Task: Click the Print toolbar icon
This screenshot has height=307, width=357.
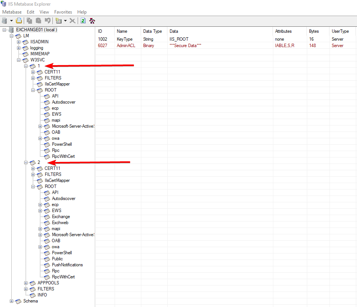Action: (19, 21)
